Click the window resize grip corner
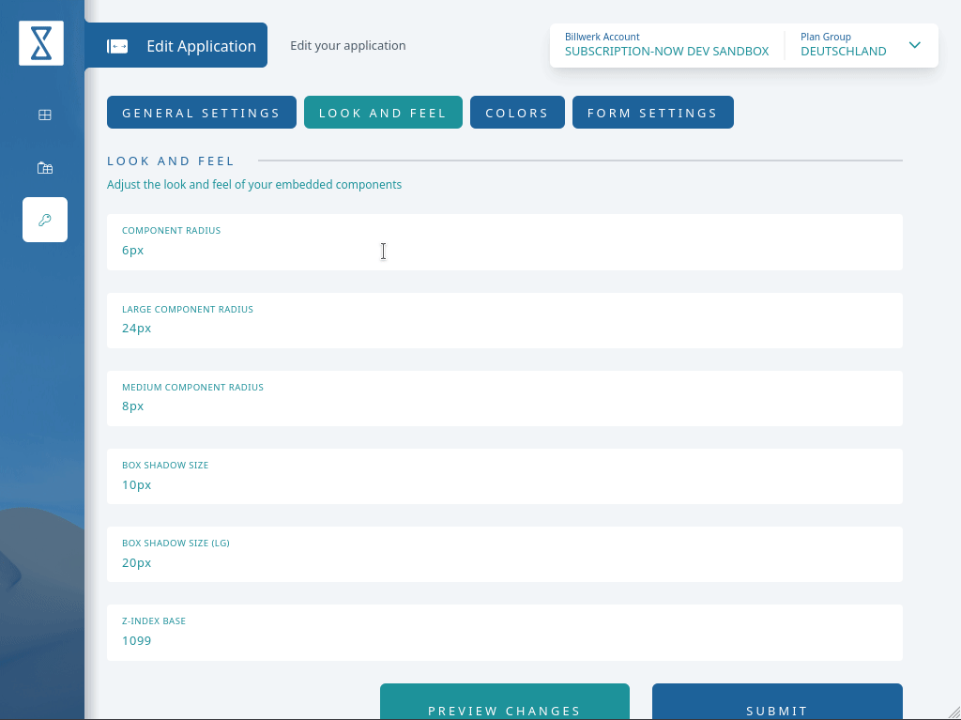 953,712
